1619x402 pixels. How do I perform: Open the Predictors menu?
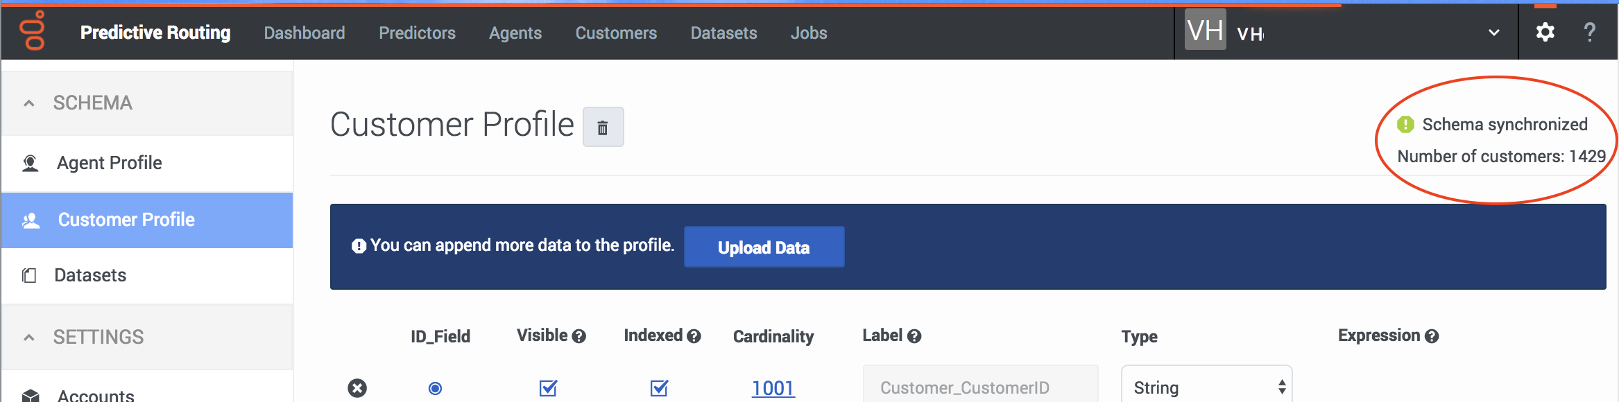pos(417,33)
